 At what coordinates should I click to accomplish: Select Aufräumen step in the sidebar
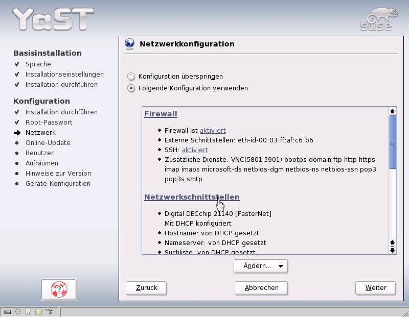(42, 163)
